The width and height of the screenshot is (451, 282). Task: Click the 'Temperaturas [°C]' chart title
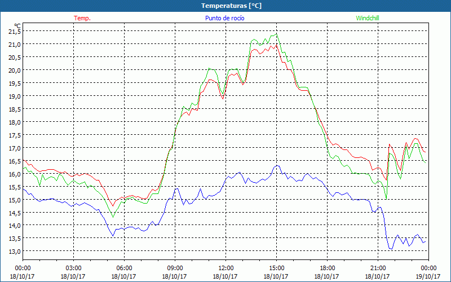pyautogui.click(x=231, y=6)
